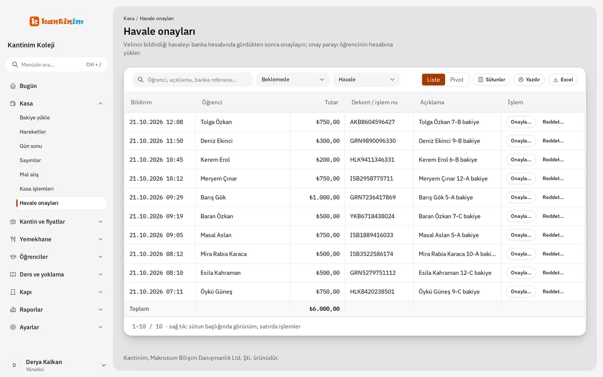Image resolution: width=603 pixels, height=377 pixels.
Task: Approve Meryem Çınar's transfer
Action: coord(521,179)
